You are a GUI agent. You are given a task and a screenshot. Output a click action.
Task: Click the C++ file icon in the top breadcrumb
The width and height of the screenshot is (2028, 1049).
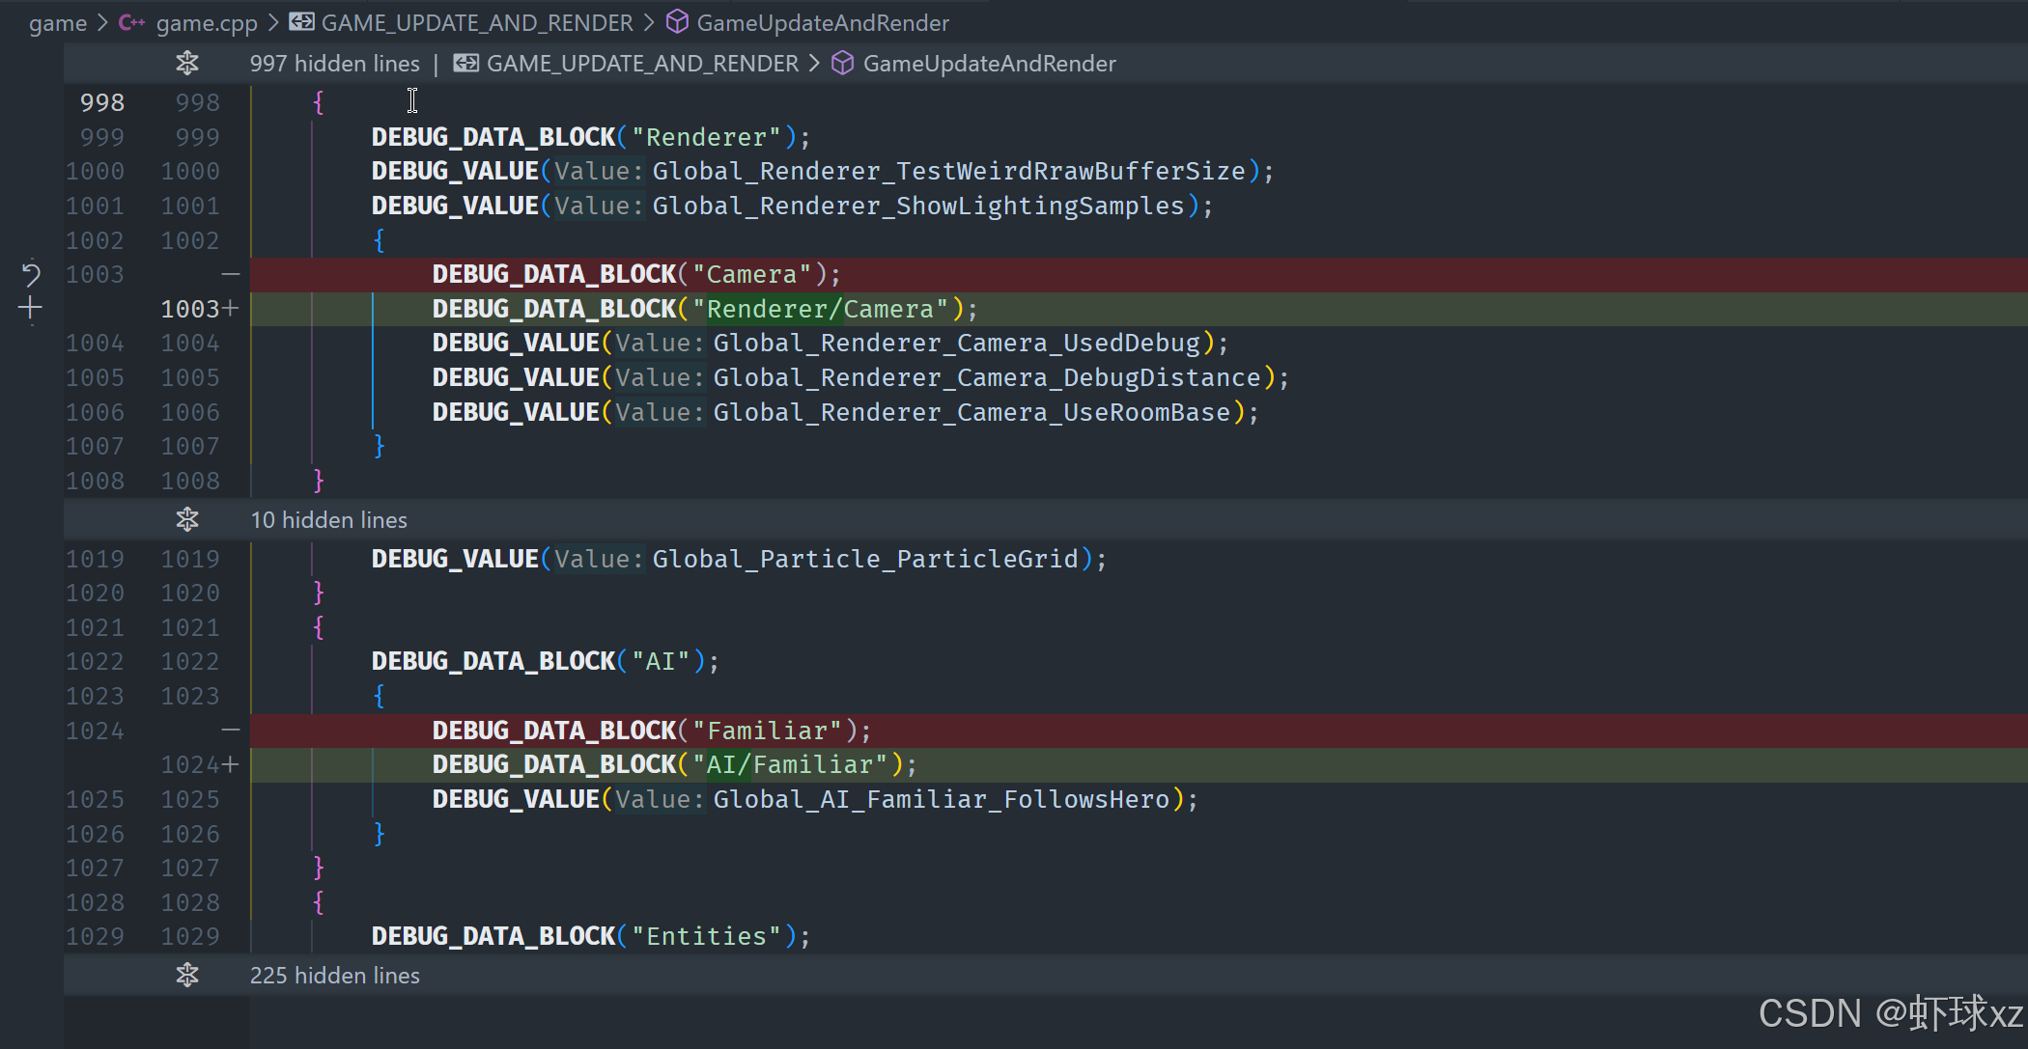coord(131,22)
